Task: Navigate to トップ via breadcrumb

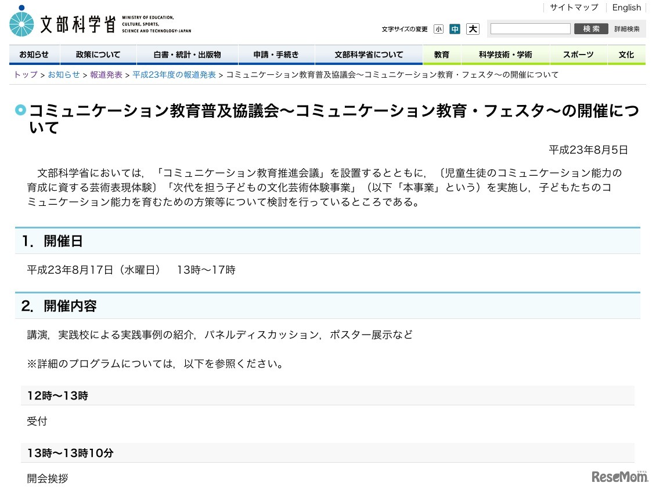Action: click(x=24, y=74)
